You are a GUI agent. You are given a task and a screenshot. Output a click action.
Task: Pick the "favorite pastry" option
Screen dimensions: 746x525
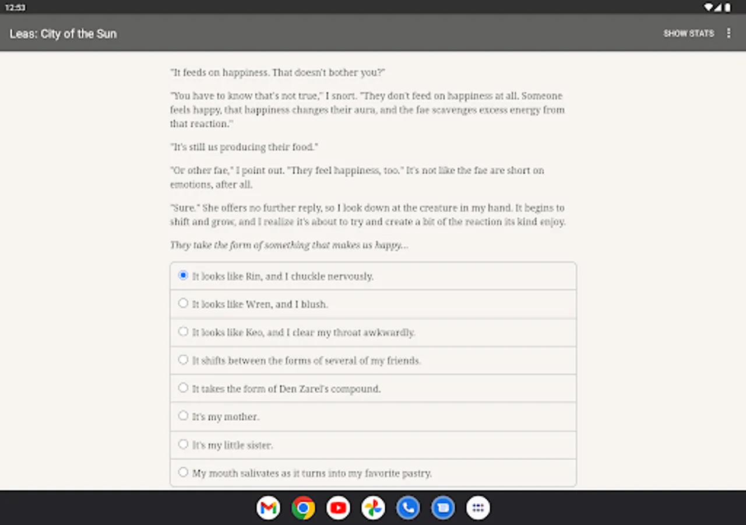pyautogui.click(x=373, y=473)
